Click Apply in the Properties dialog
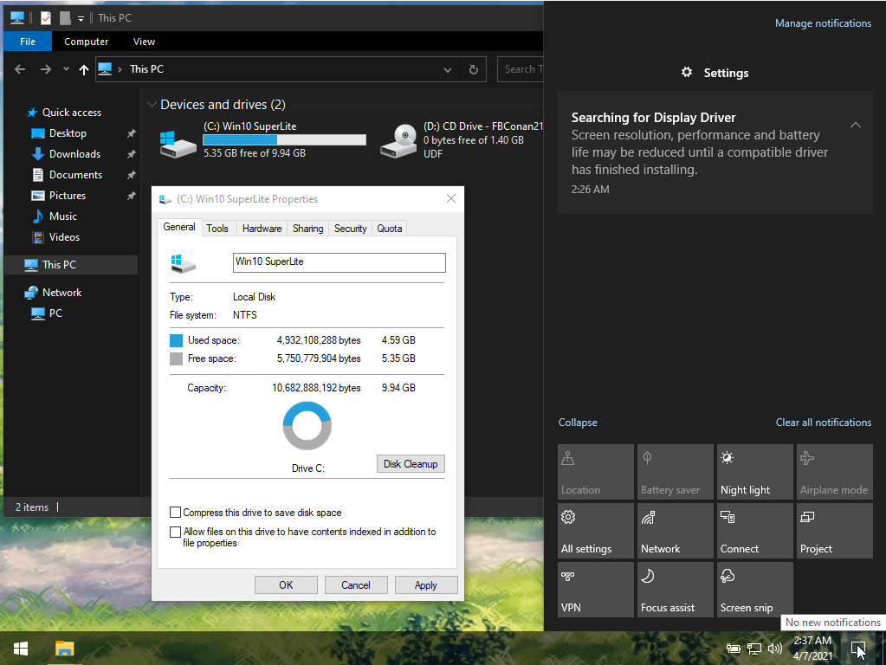This screenshot has width=886, height=665. (x=426, y=585)
